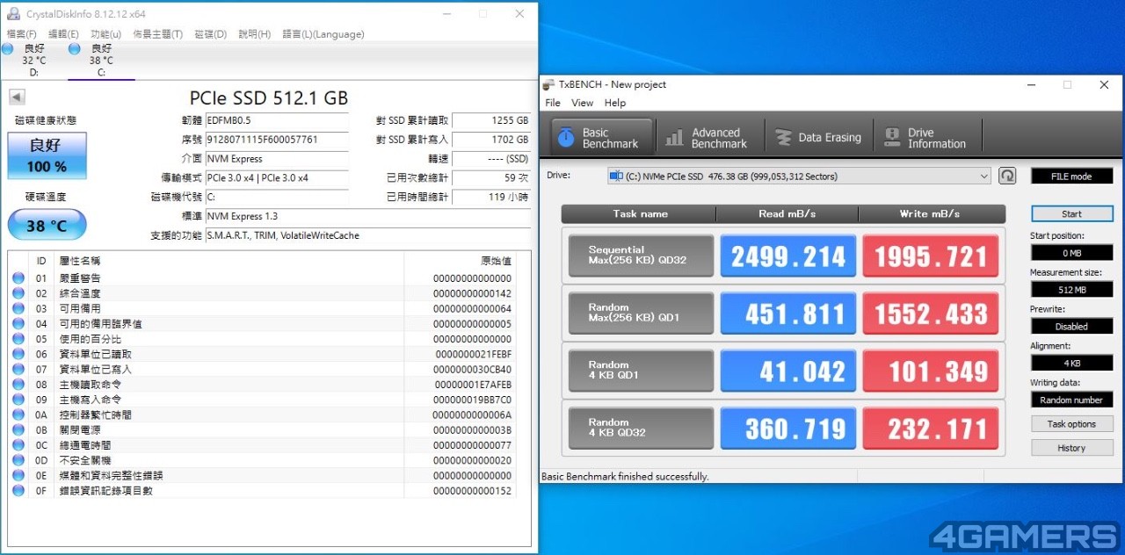Viewport: 1125px width, 555px height.
Task: Click the total host reads value 1255 GB
Action: 491,120
